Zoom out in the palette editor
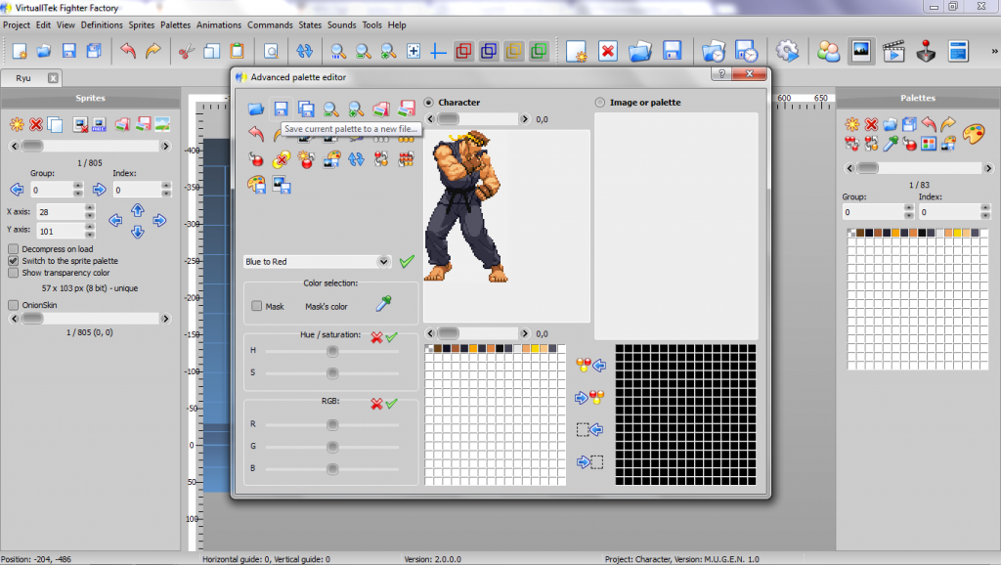This screenshot has width=1001, height=565. click(x=330, y=109)
